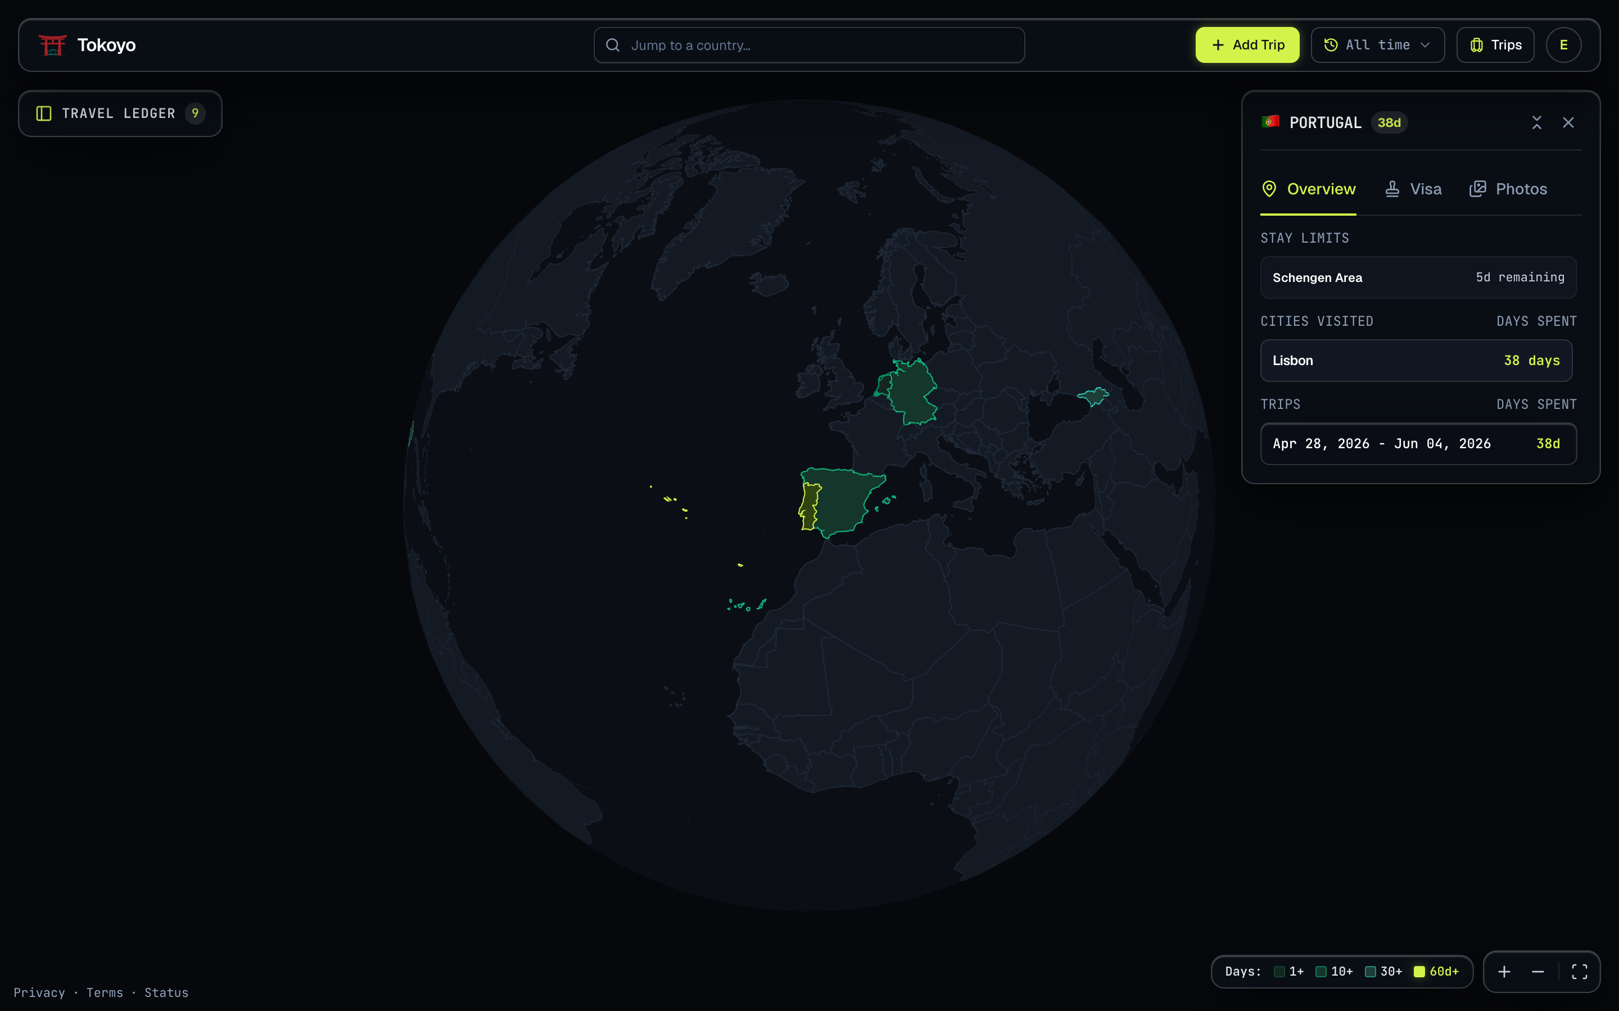Click the Schengen Area stay limit row
Screen dimensions: 1619x1011
pos(1418,277)
